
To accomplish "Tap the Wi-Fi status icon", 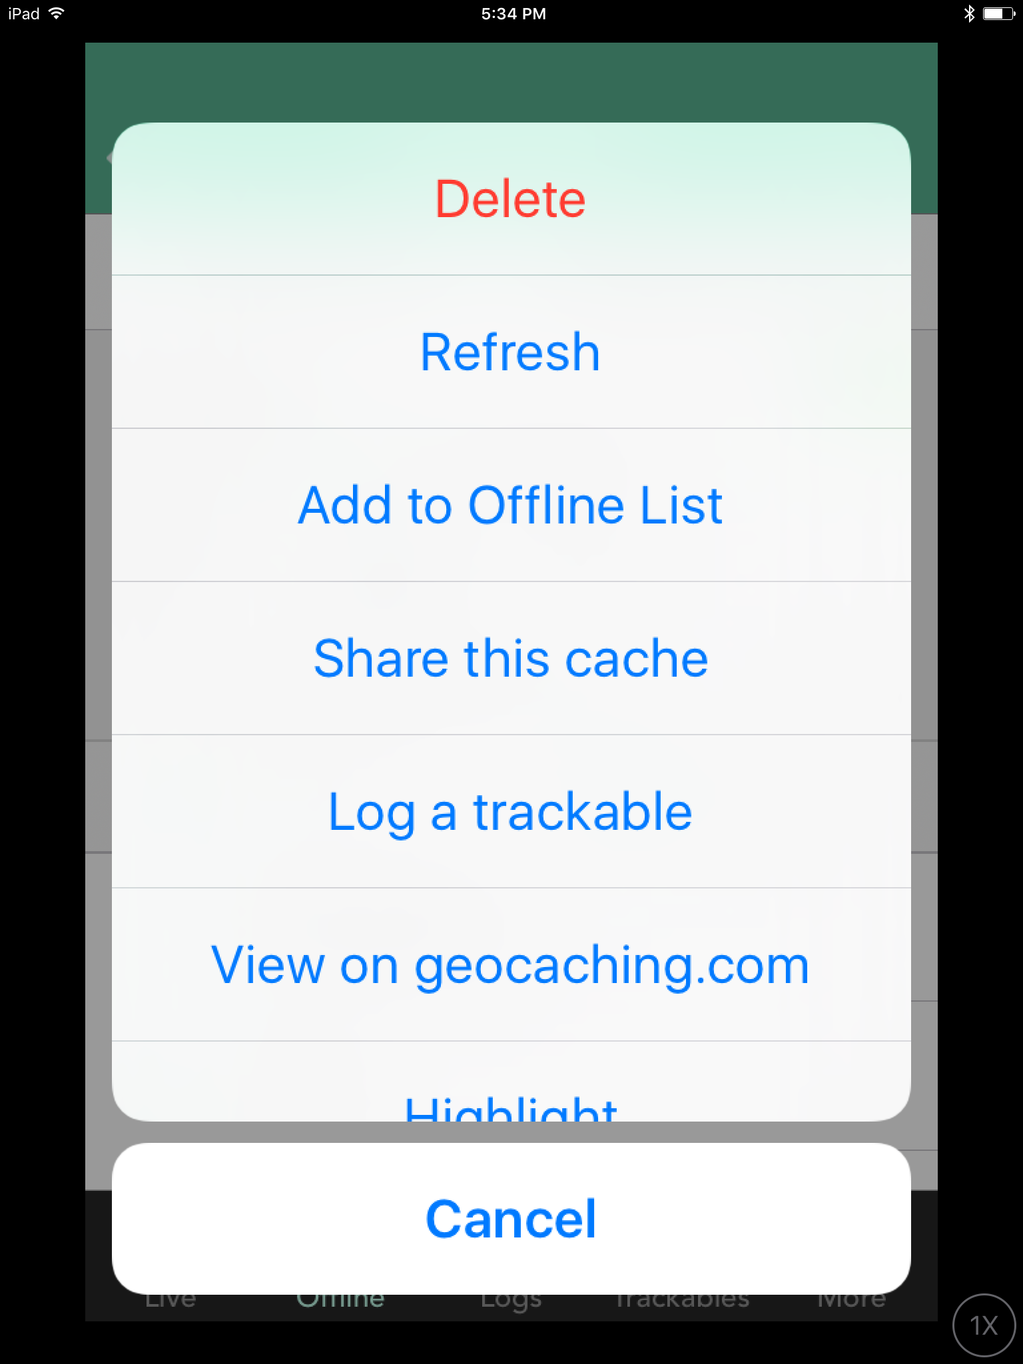I will point(57,13).
